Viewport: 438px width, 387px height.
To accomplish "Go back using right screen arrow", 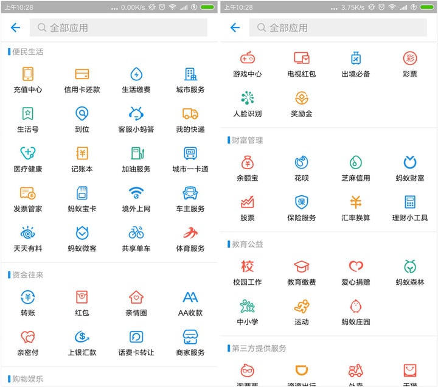I will coord(235,27).
